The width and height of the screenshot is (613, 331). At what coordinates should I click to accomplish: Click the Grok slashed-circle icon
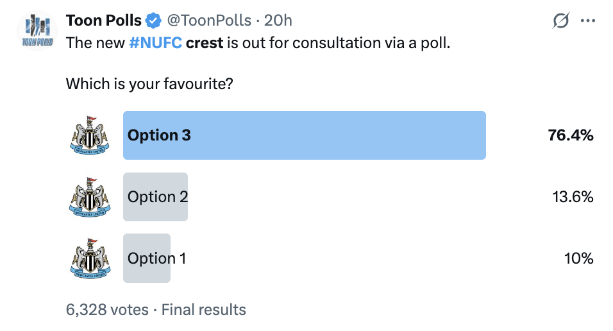560,21
